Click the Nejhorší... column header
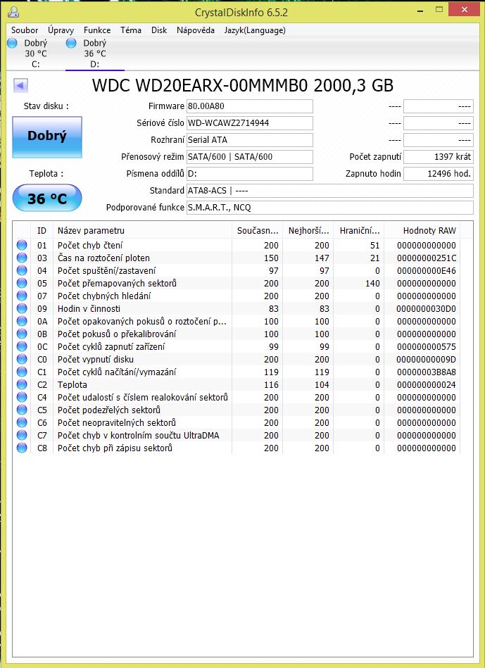Image resolution: width=485 pixels, height=668 pixels. pyautogui.click(x=308, y=230)
